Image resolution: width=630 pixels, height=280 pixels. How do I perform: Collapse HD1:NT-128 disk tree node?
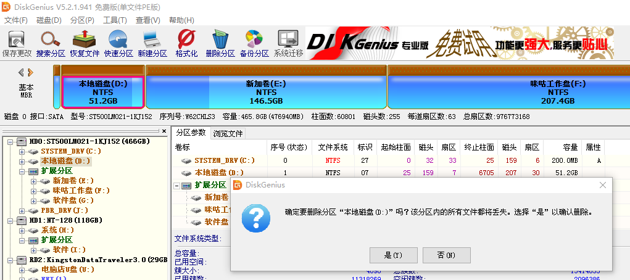10,221
